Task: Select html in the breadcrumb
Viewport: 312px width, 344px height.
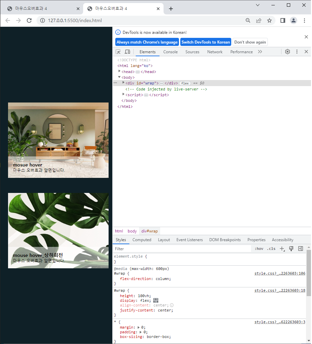Action: (119, 231)
